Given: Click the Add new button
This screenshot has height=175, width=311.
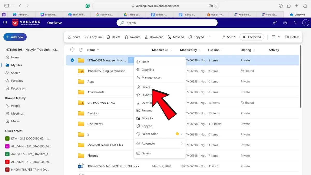Looking at the screenshot, I should coord(15,37).
